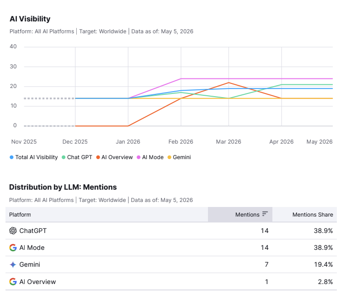
Task: Click the Gemini sparkle icon
Action: tap(13, 264)
